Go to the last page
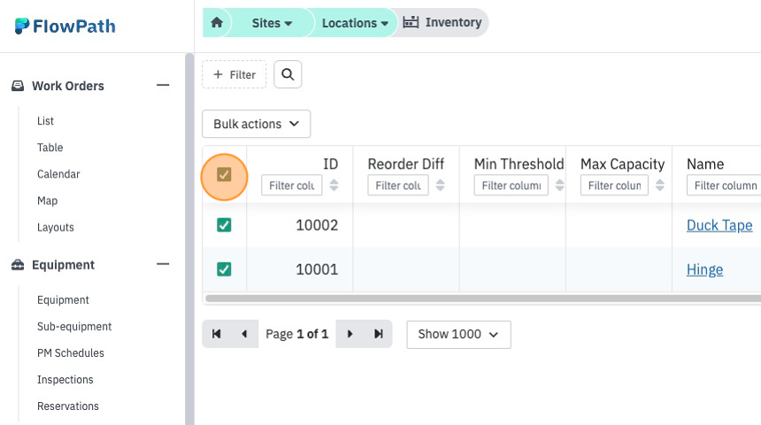 pyautogui.click(x=378, y=334)
